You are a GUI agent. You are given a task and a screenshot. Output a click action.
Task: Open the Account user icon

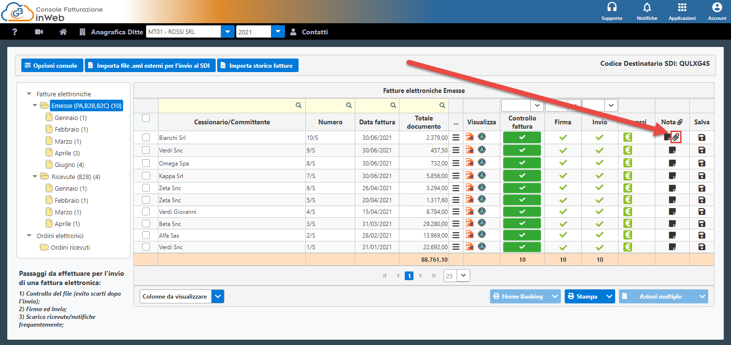pos(717,7)
